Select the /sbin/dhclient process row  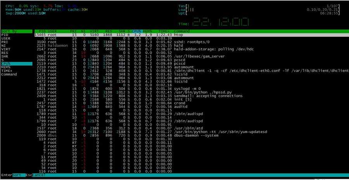(192, 71)
